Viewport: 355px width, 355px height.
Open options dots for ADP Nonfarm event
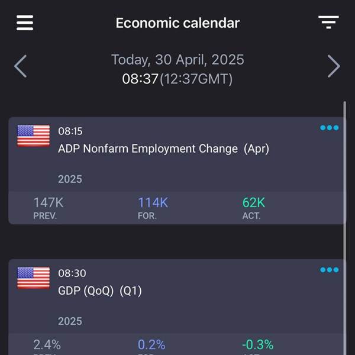pyautogui.click(x=330, y=128)
